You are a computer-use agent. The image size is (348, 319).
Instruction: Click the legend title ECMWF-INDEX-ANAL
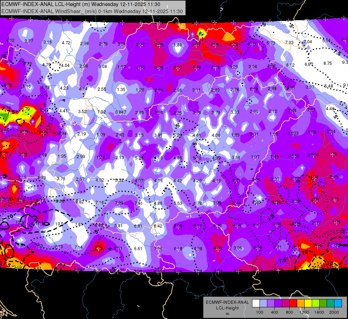pos(227,302)
